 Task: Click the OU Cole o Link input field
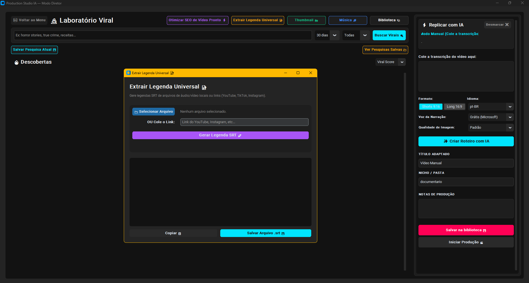(x=244, y=122)
